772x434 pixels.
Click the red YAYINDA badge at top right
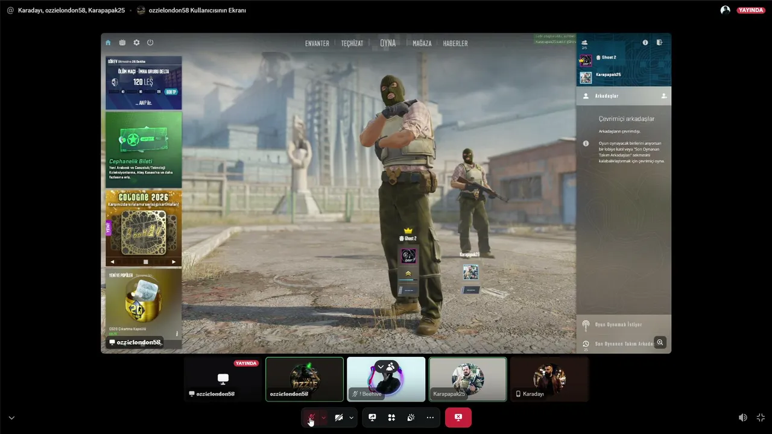[751, 10]
